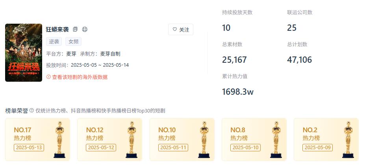Click the trophy on the NO.10 card
The height and width of the screenshot is (165, 365).
pyautogui.click(x=204, y=140)
